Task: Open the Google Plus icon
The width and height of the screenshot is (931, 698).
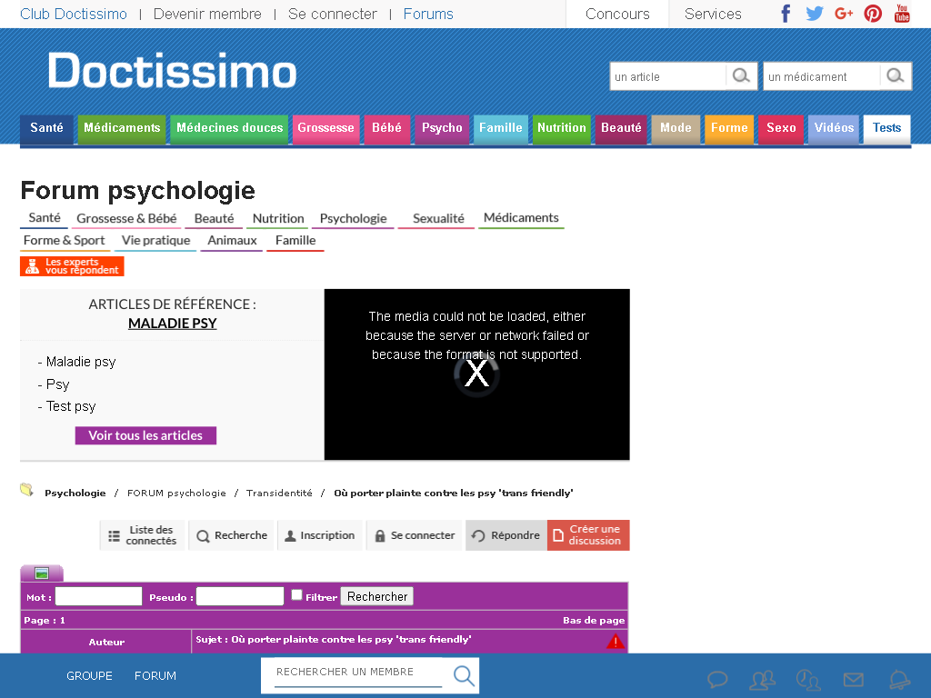Action: tap(843, 13)
